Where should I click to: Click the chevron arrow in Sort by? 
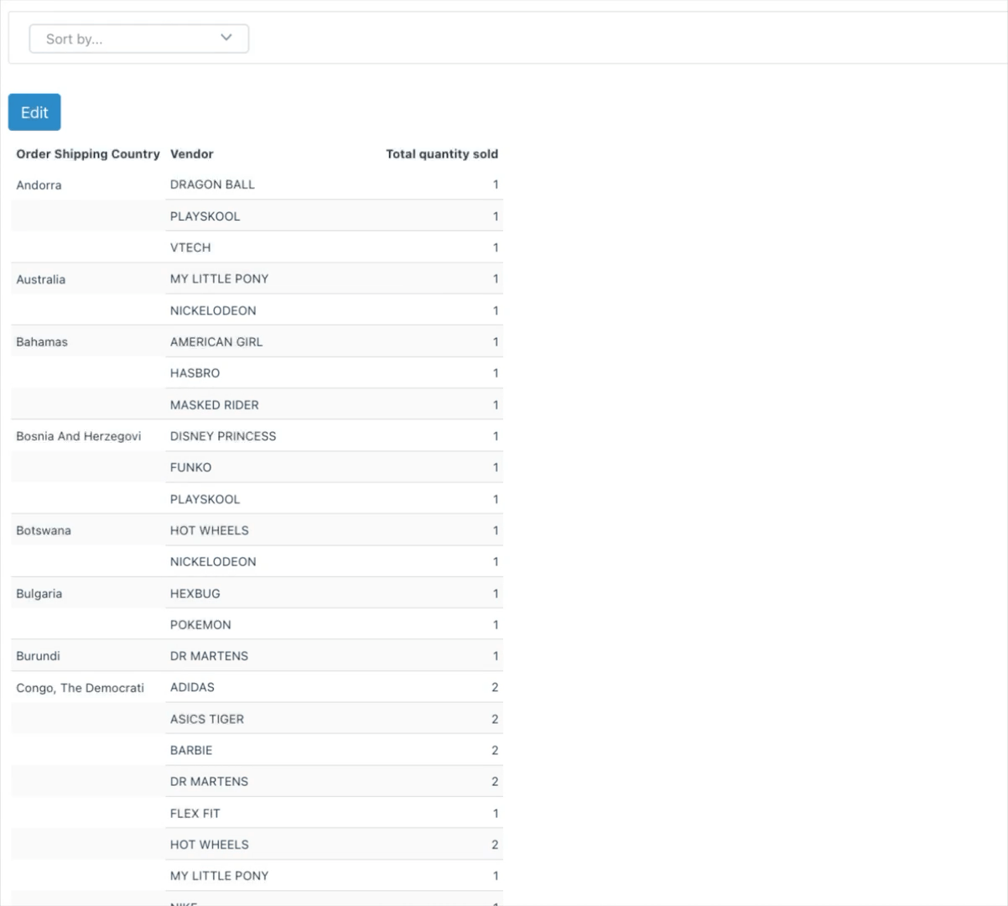(x=226, y=38)
